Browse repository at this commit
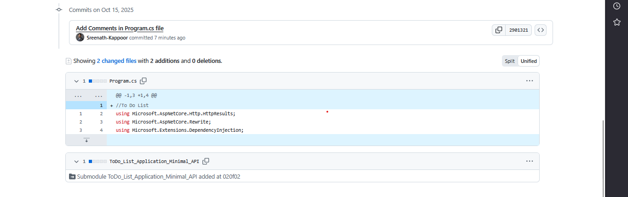Screen dimensions: 628x197 click(x=541, y=30)
